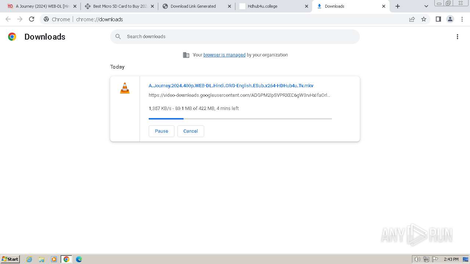Bookmark this tab with star icon
This screenshot has height=264, width=470.
pyautogui.click(x=424, y=19)
